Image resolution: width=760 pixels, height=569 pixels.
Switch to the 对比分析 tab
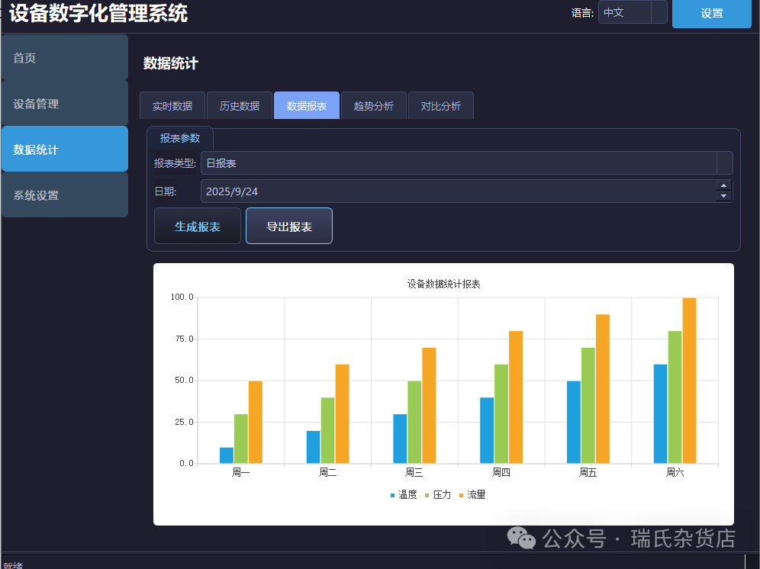[440, 106]
